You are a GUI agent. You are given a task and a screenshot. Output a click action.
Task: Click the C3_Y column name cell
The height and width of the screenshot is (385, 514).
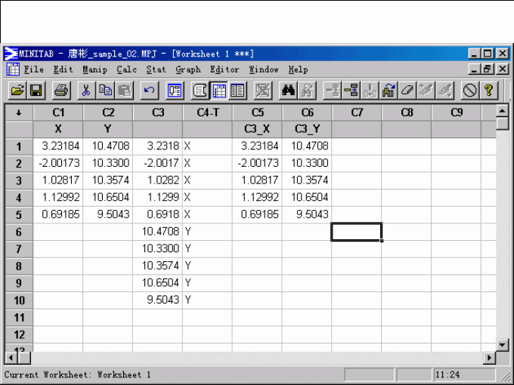point(306,129)
